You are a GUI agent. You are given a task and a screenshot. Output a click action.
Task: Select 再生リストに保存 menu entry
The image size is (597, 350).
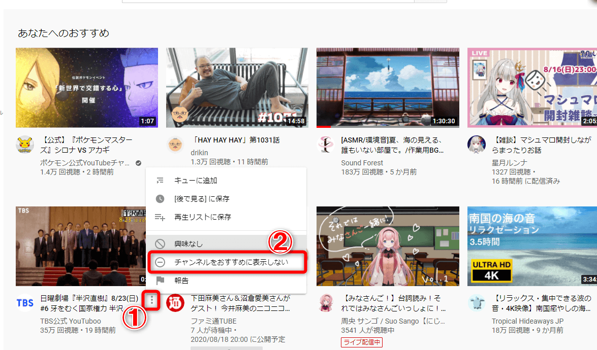coord(226,217)
